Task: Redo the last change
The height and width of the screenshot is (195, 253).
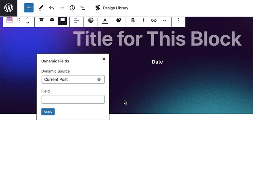Action: click(x=62, y=8)
